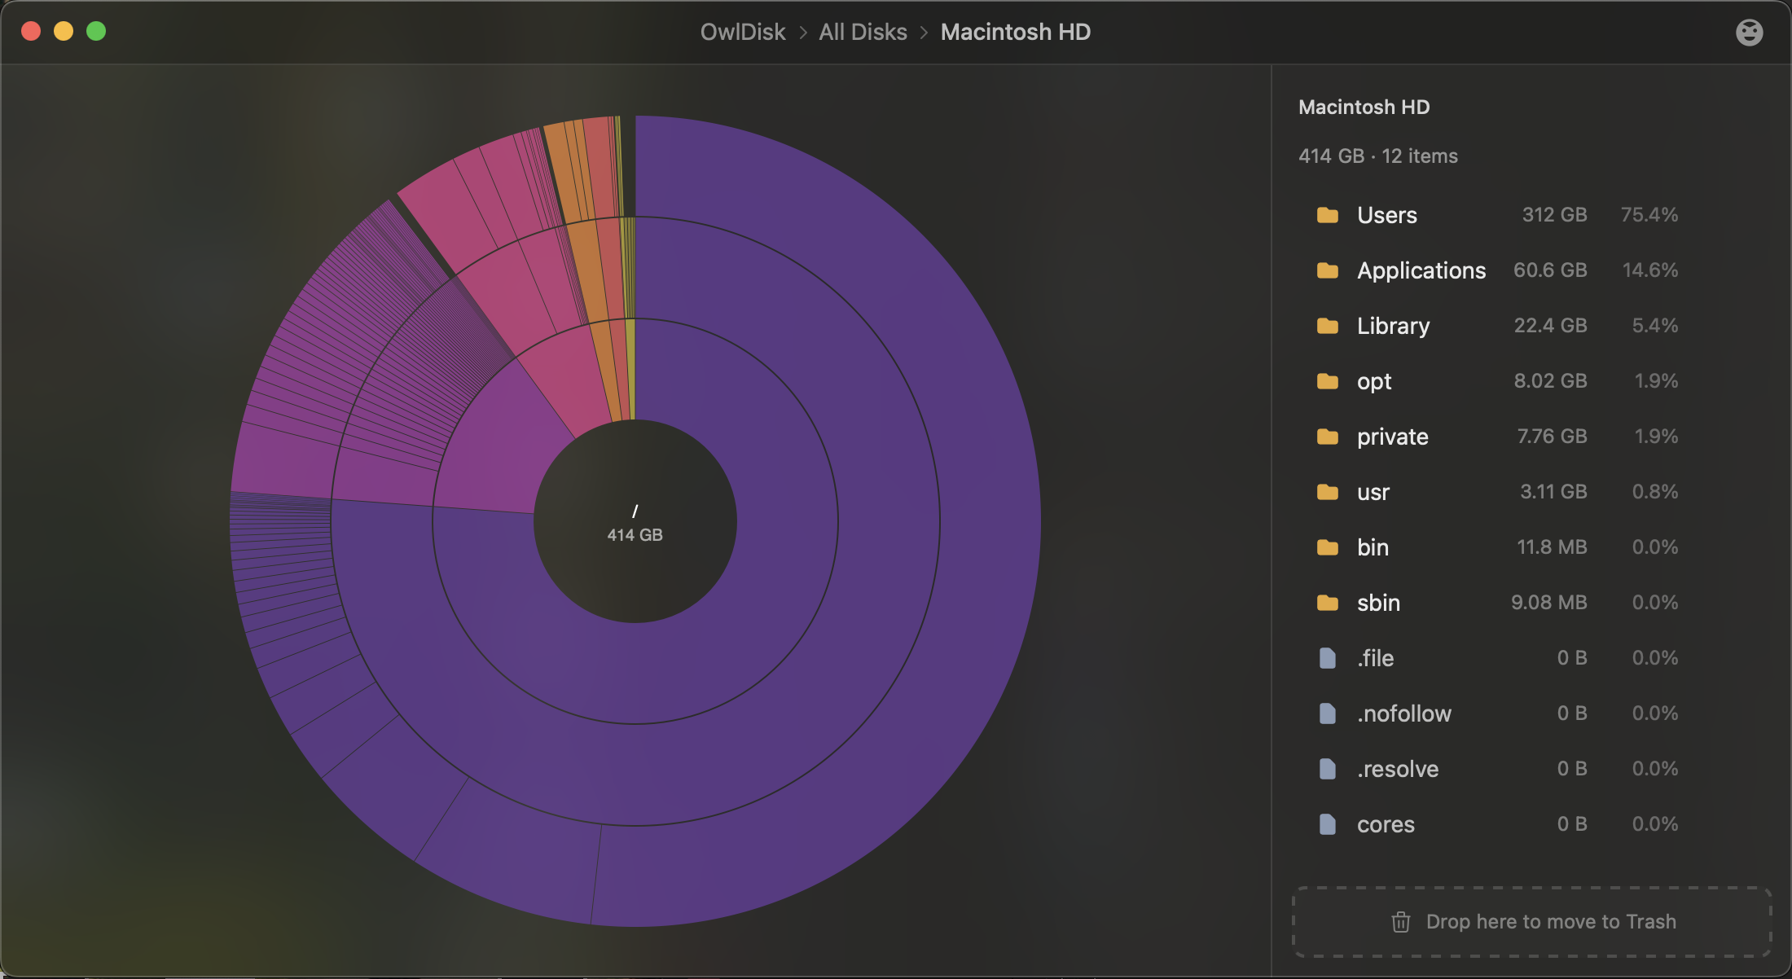Click the usr folder icon
This screenshot has width=1792, height=979.
click(1328, 492)
